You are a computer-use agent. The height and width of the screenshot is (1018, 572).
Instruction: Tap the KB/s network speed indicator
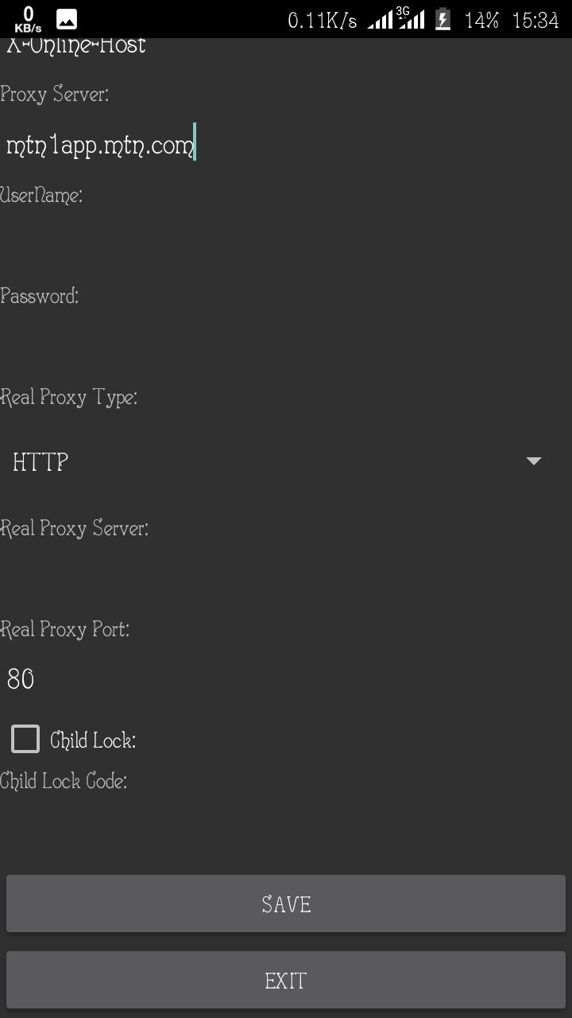pos(29,20)
